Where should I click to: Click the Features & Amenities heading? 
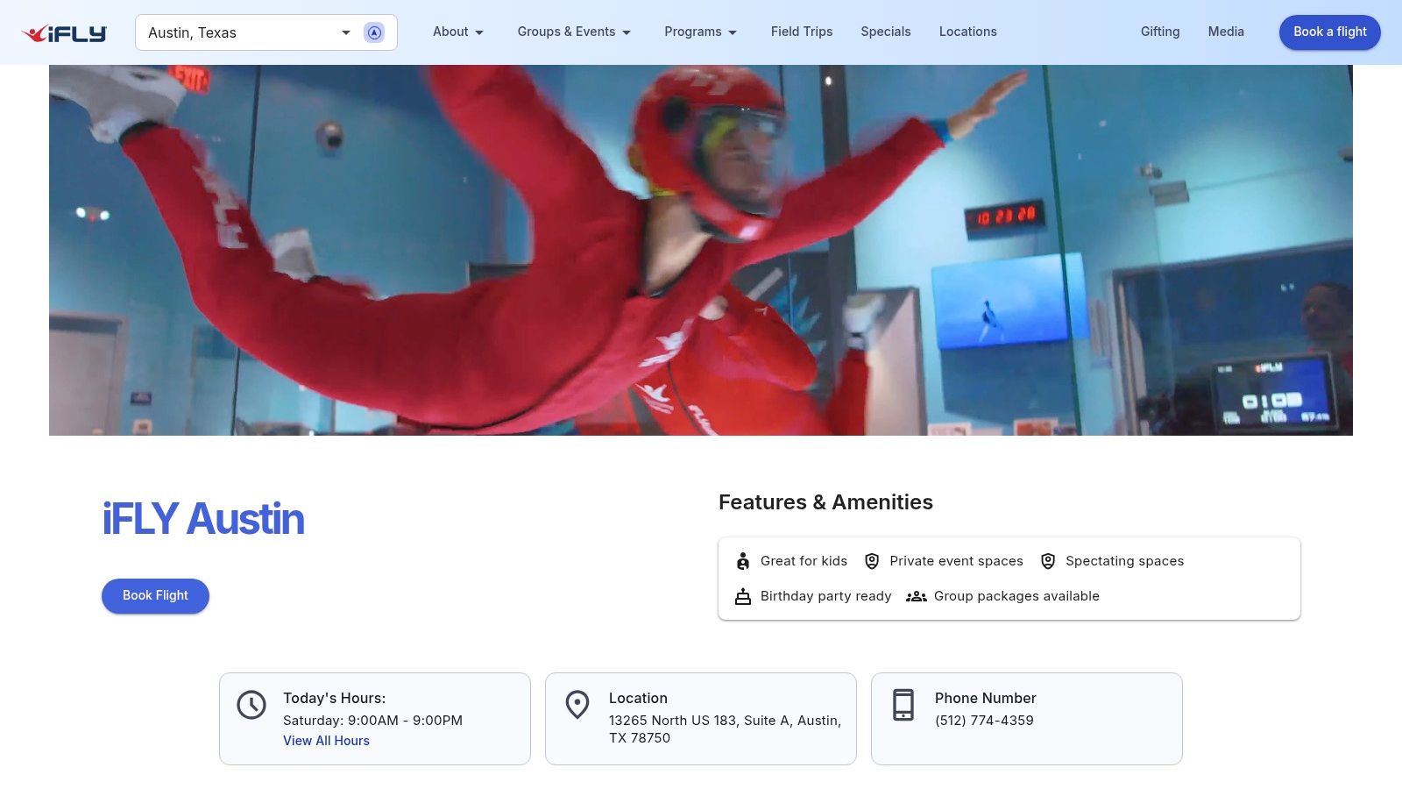tap(825, 502)
